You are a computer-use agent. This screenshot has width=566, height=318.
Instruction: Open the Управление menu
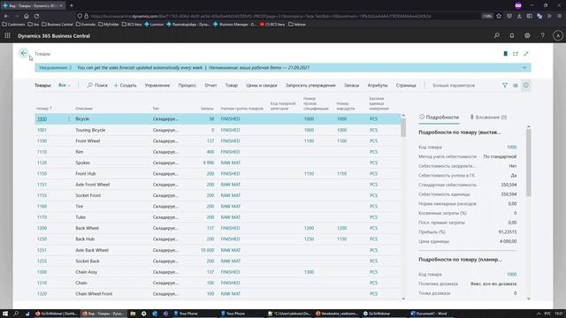pyautogui.click(x=157, y=86)
